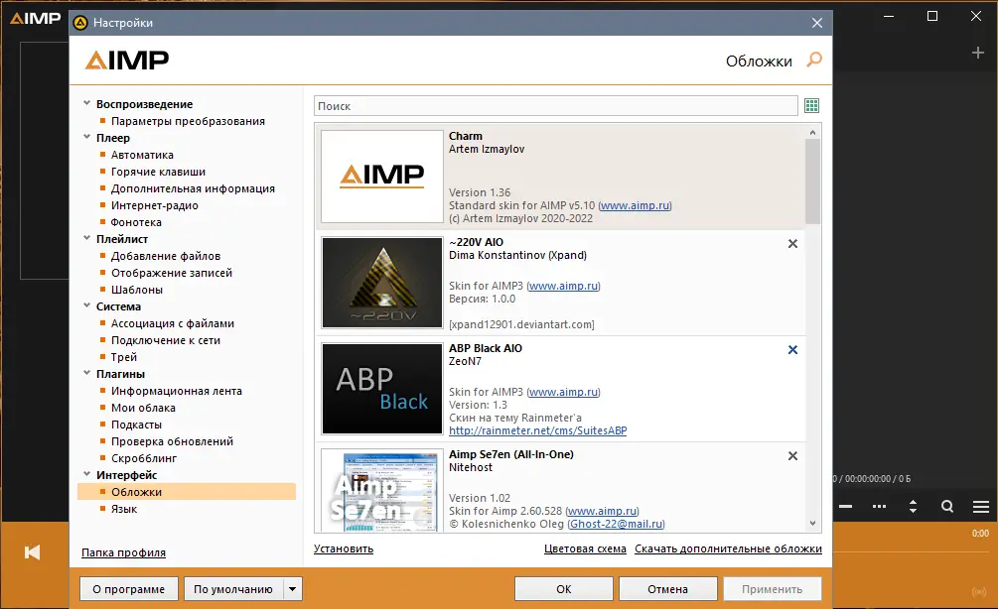Viewport: 998px width, 609px height.
Task: Select Обложки in the tree
Action: (187, 491)
